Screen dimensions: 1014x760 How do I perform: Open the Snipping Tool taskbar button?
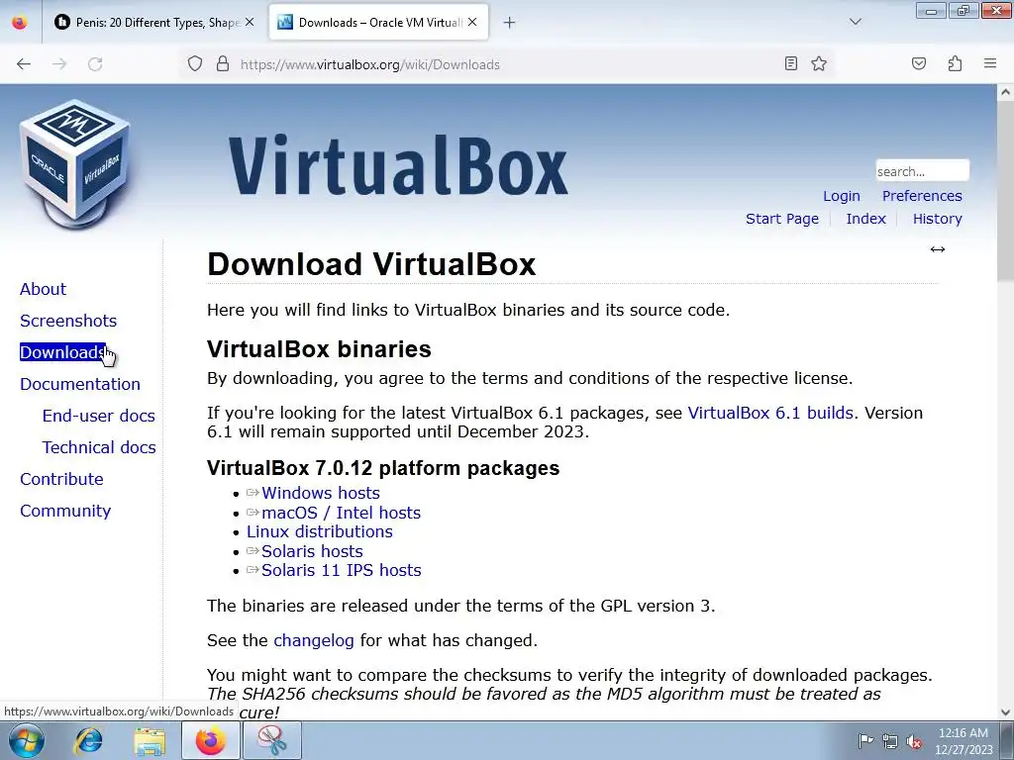(x=272, y=740)
